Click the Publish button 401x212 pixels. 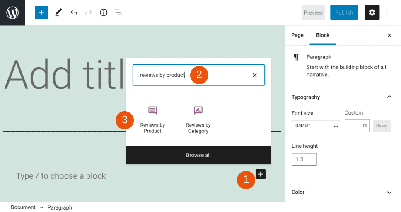click(343, 12)
